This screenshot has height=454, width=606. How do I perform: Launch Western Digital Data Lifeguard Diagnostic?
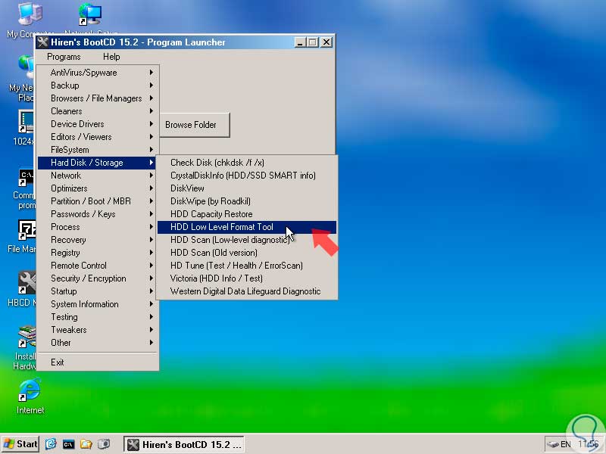point(247,291)
